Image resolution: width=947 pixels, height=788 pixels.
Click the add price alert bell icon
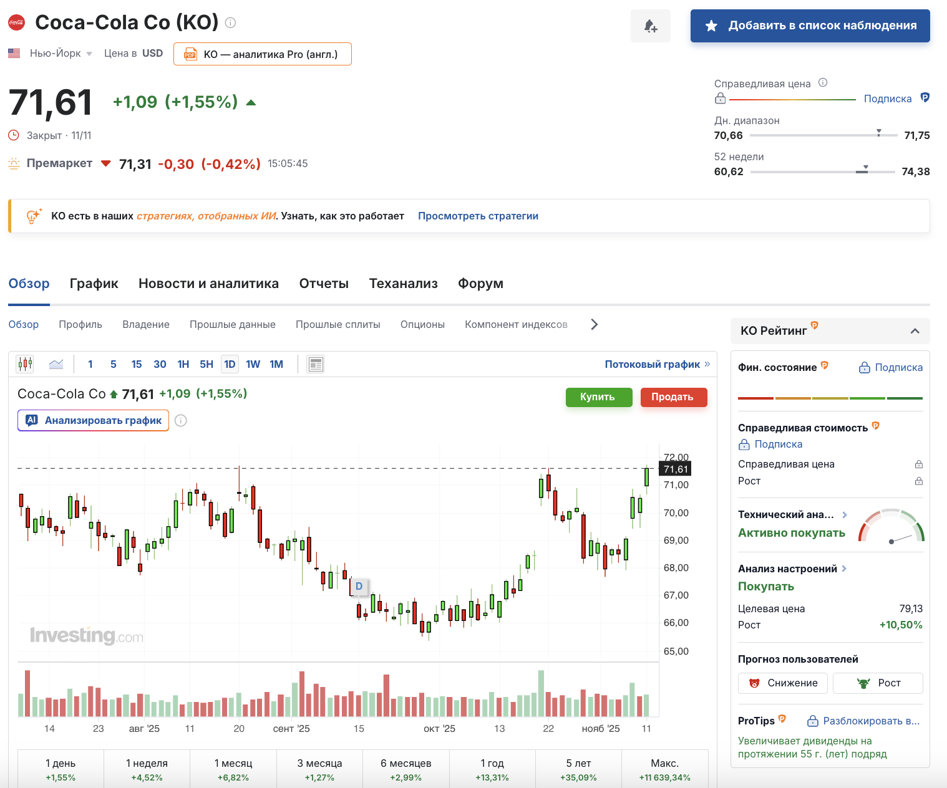(x=651, y=26)
